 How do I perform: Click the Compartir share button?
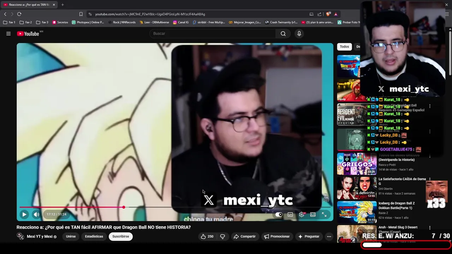(x=244, y=236)
